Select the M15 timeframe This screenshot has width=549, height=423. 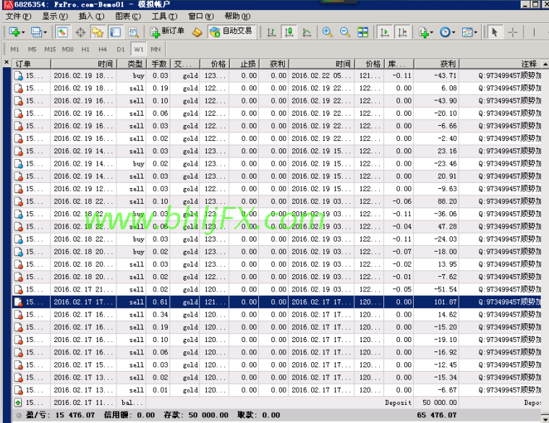[50, 49]
